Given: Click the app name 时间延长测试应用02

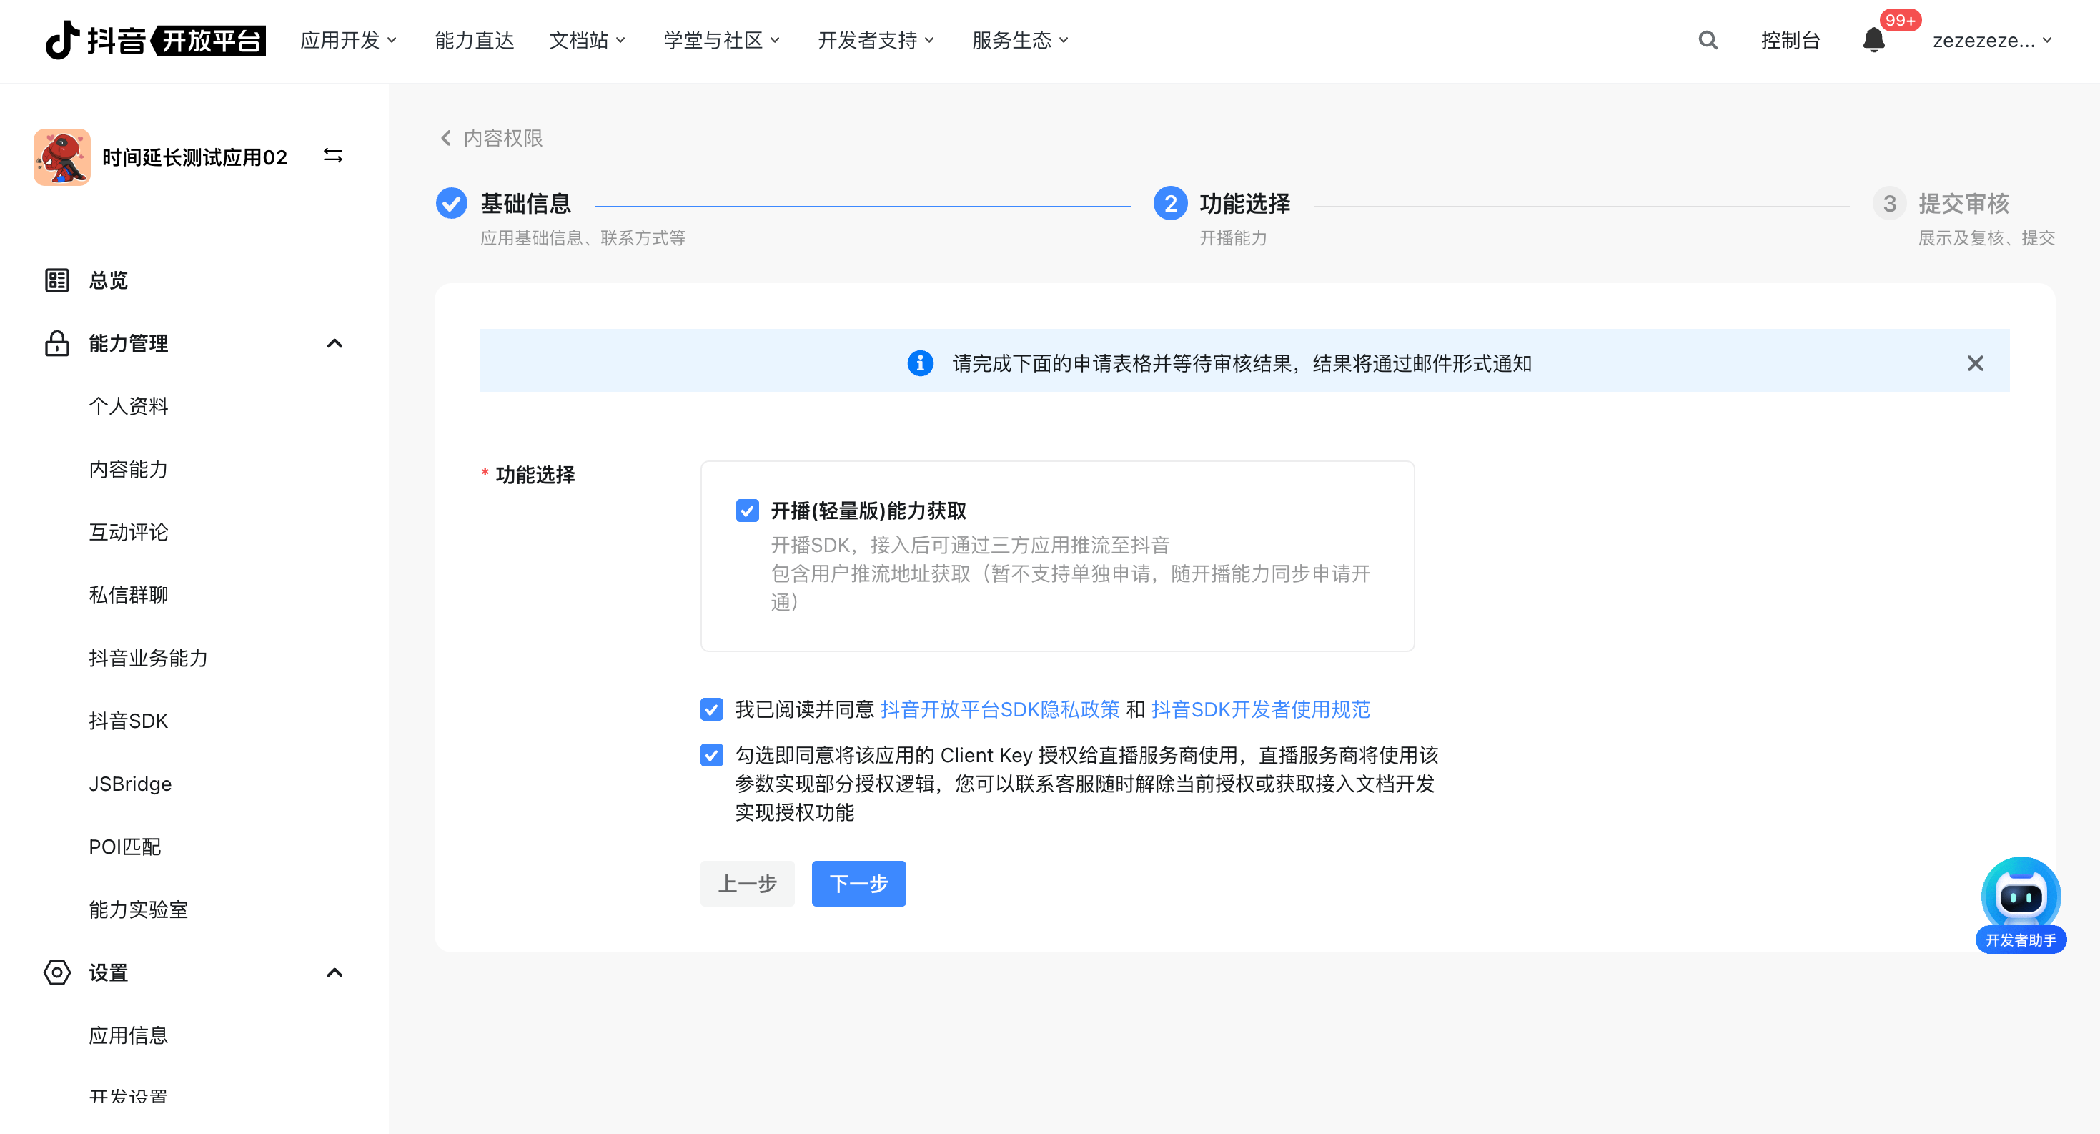Looking at the screenshot, I should (x=195, y=157).
